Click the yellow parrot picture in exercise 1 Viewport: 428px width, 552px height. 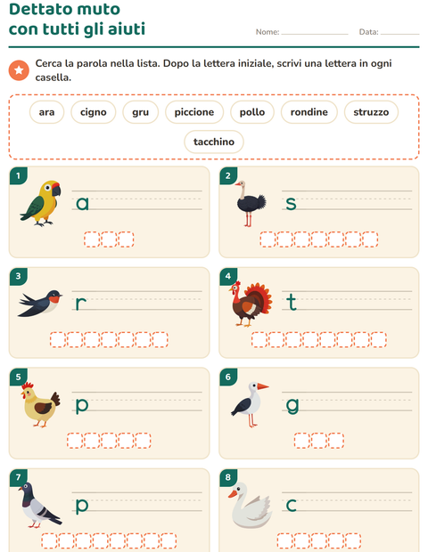pyautogui.click(x=40, y=203)
